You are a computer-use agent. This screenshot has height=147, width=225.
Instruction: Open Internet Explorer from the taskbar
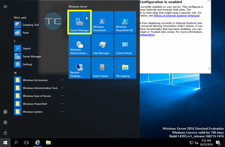(38, 143)
